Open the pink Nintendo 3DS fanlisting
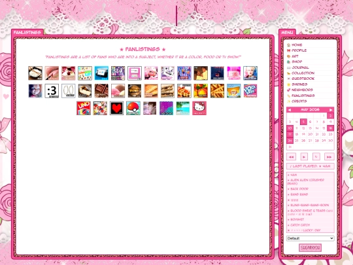 [135, 73]
